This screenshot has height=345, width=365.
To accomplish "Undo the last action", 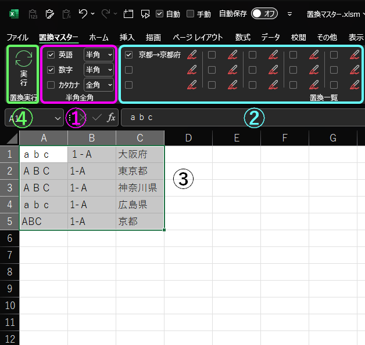I will coord(83,13).
